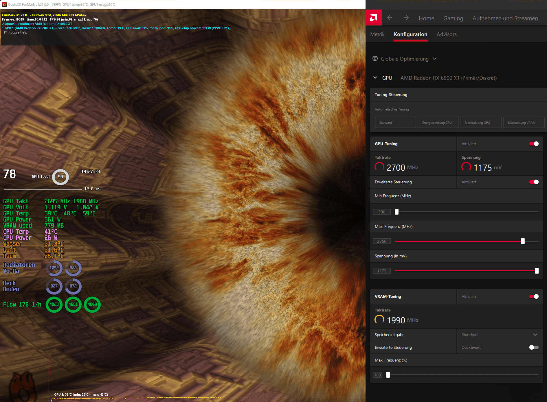Open the Advisors tab

point(447,34)
